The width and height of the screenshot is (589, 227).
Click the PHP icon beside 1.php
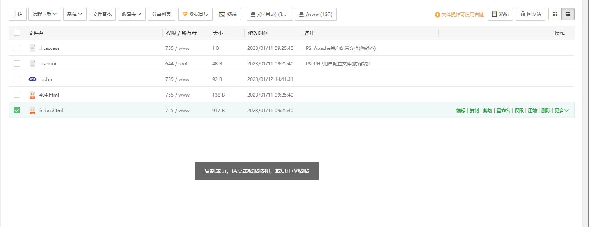click(33, 79)
